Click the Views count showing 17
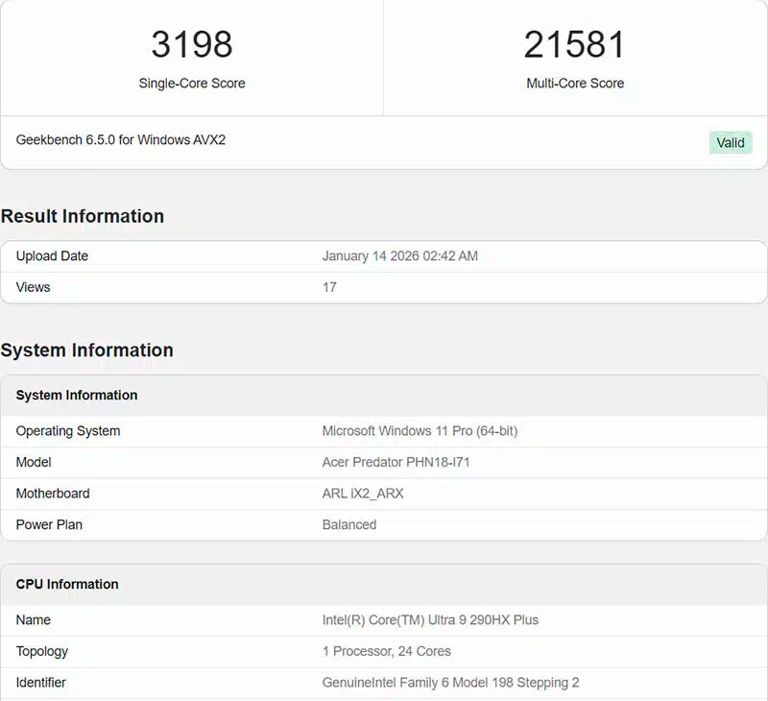The width and height of the screenshot is (768, 701). (x=329, y=286)
